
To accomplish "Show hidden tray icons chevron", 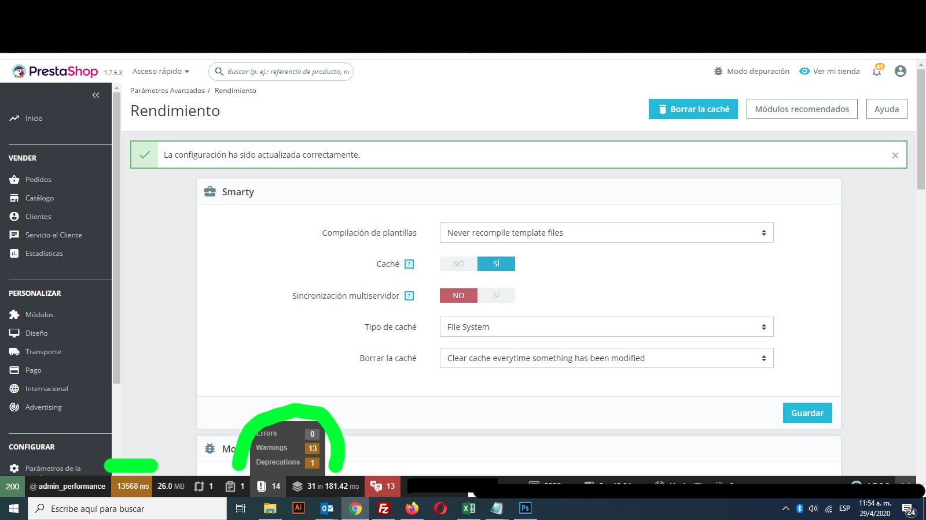I will (785, 508).
